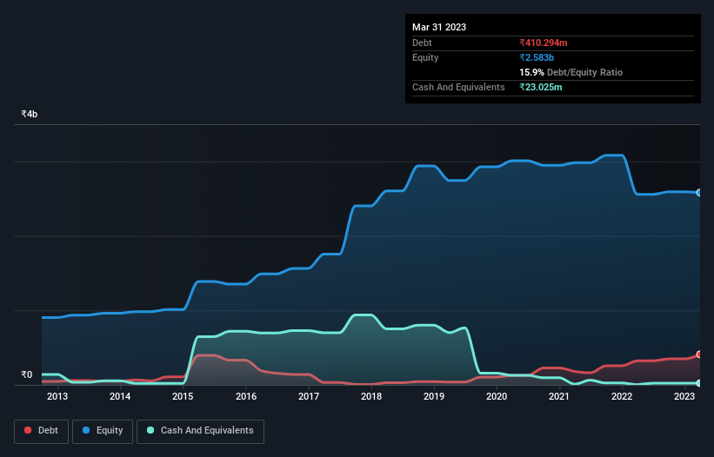This screenshot has height=457, width=714.
Task: Click the teal Cash And Equivalents legend dot
Action: [150, 430]
